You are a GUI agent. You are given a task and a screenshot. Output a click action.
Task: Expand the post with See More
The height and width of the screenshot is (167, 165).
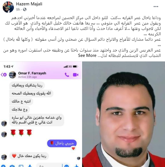[x=87, y=55]
